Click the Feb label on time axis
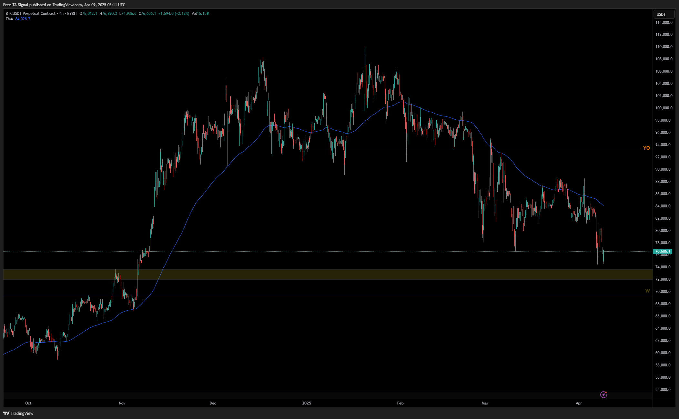 (400, 403)
